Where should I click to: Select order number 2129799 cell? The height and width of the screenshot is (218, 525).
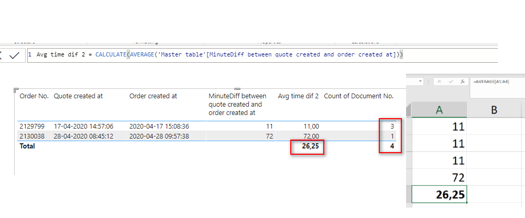(31, 127)
